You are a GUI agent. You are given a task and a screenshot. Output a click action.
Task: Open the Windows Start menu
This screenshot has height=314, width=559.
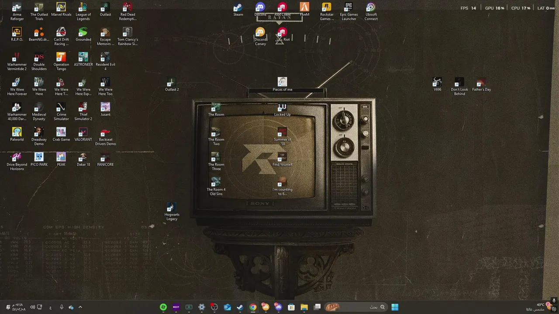pos(395,307)
